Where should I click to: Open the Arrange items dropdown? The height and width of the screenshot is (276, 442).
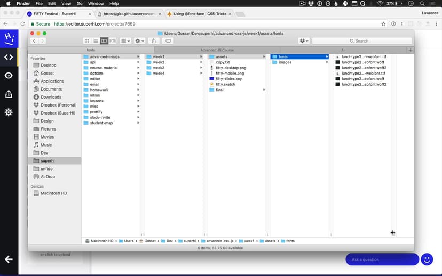coord(126,41)
